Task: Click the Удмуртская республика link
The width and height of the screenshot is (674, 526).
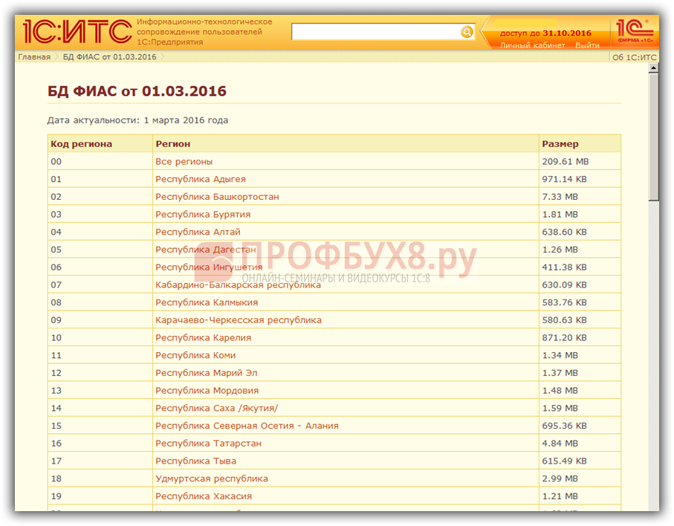Action: pyautogui.click(x=211, y=478)
